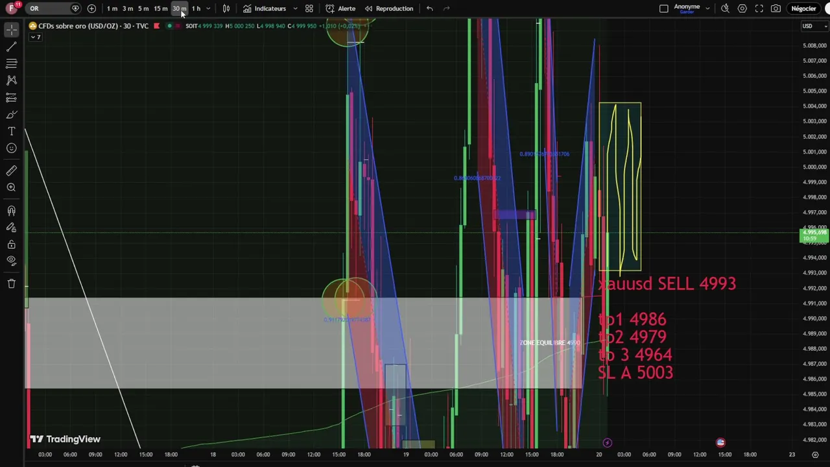The height and width of the screenshot is (467, 830).
Task: Click the current price label on price axis
Action: coord(814,235)
